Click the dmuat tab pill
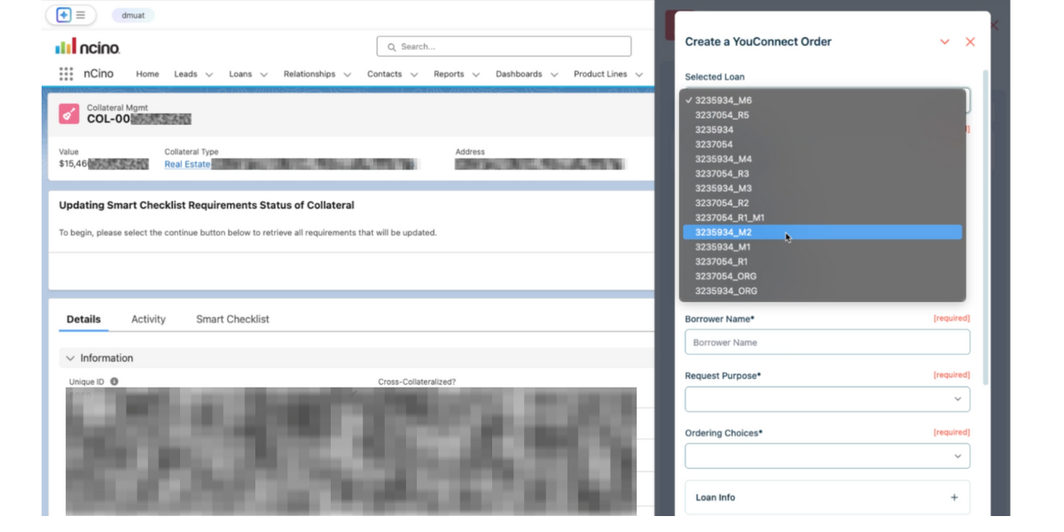The width and height of the screenshot is (1064, 532). coord(133,15)
